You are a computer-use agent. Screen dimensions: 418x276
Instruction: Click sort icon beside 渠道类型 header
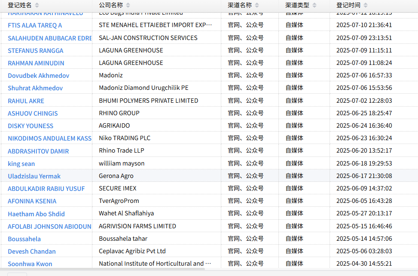[x=314, y=5]
